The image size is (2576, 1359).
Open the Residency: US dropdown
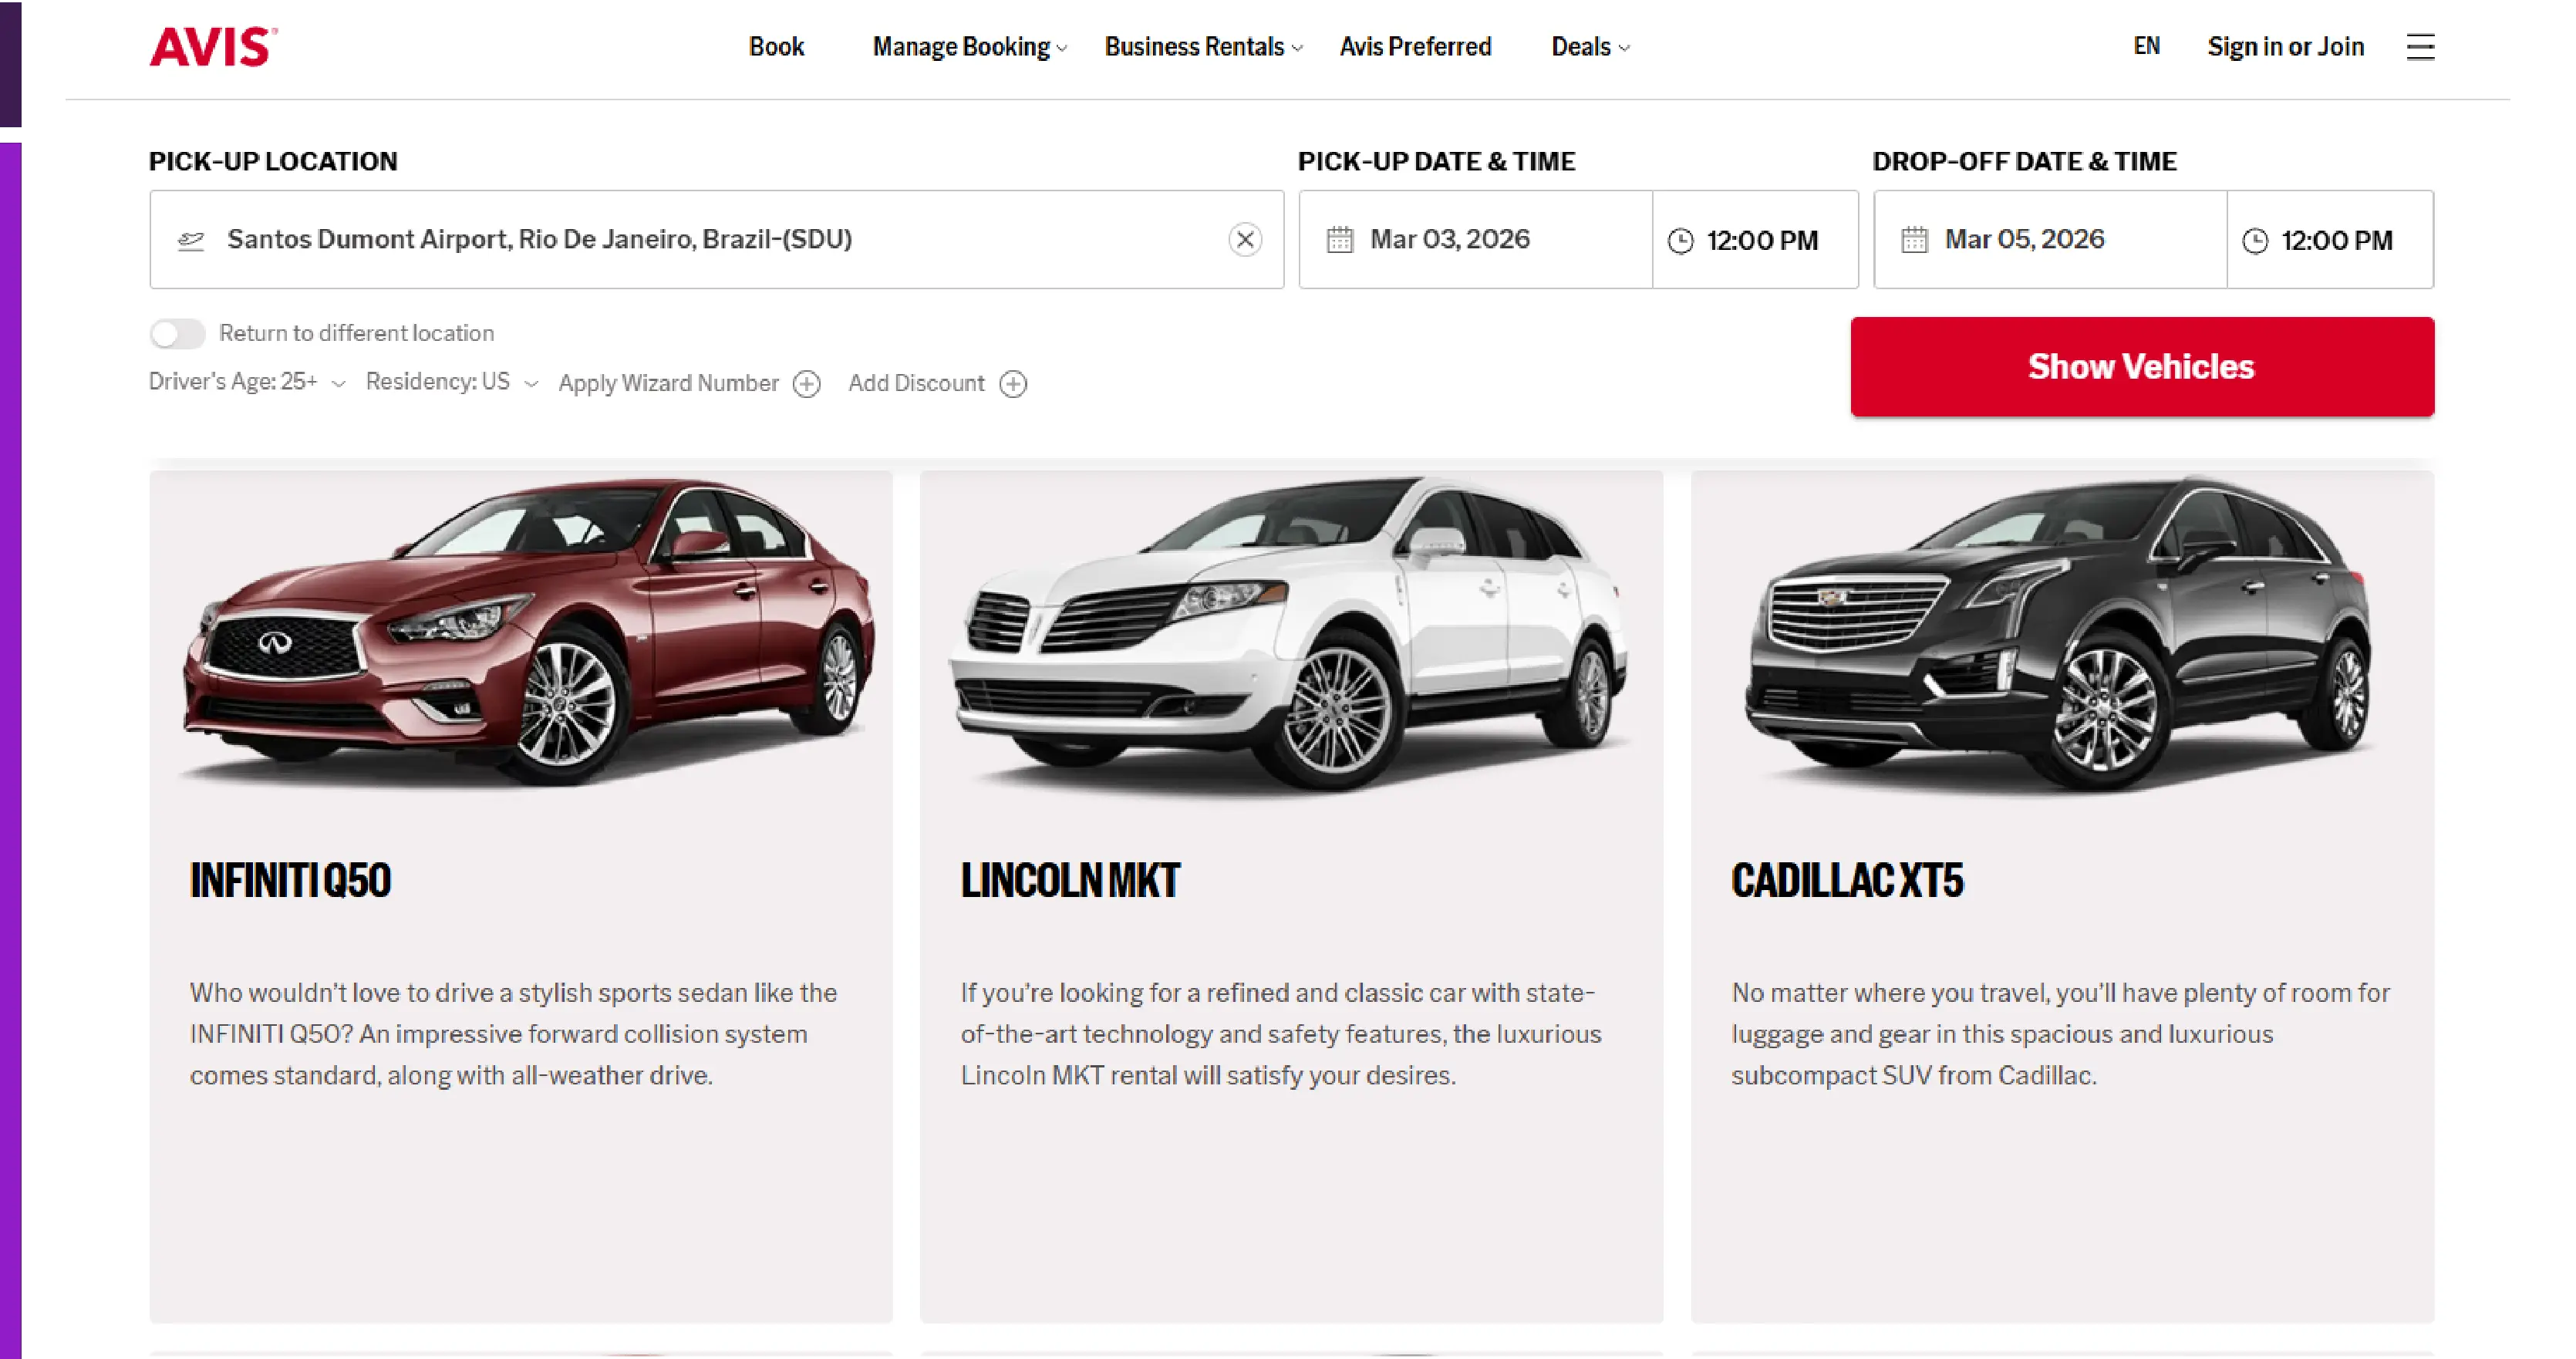click(533, 383)
